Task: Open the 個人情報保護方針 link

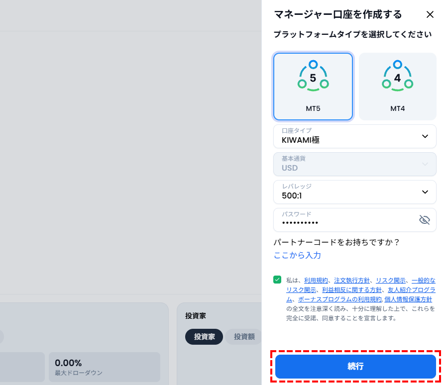Action: pos(408,299)
